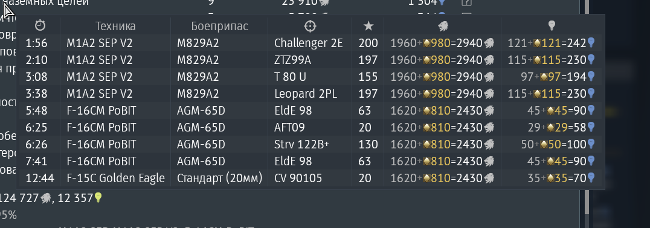Click the Silver Lion column header icon
This screenshot has height=228, width=650.
[443, 27]
